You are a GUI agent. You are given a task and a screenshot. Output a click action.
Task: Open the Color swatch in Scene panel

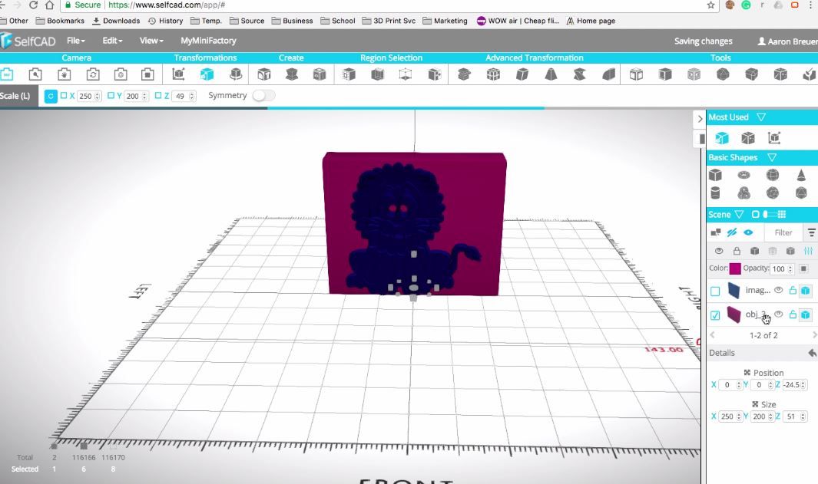(x=735, y=268)
